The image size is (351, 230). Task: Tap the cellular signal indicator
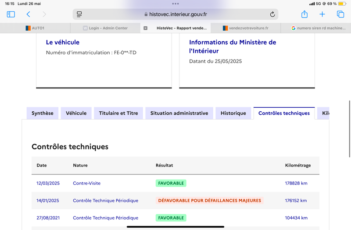(312, 4)
